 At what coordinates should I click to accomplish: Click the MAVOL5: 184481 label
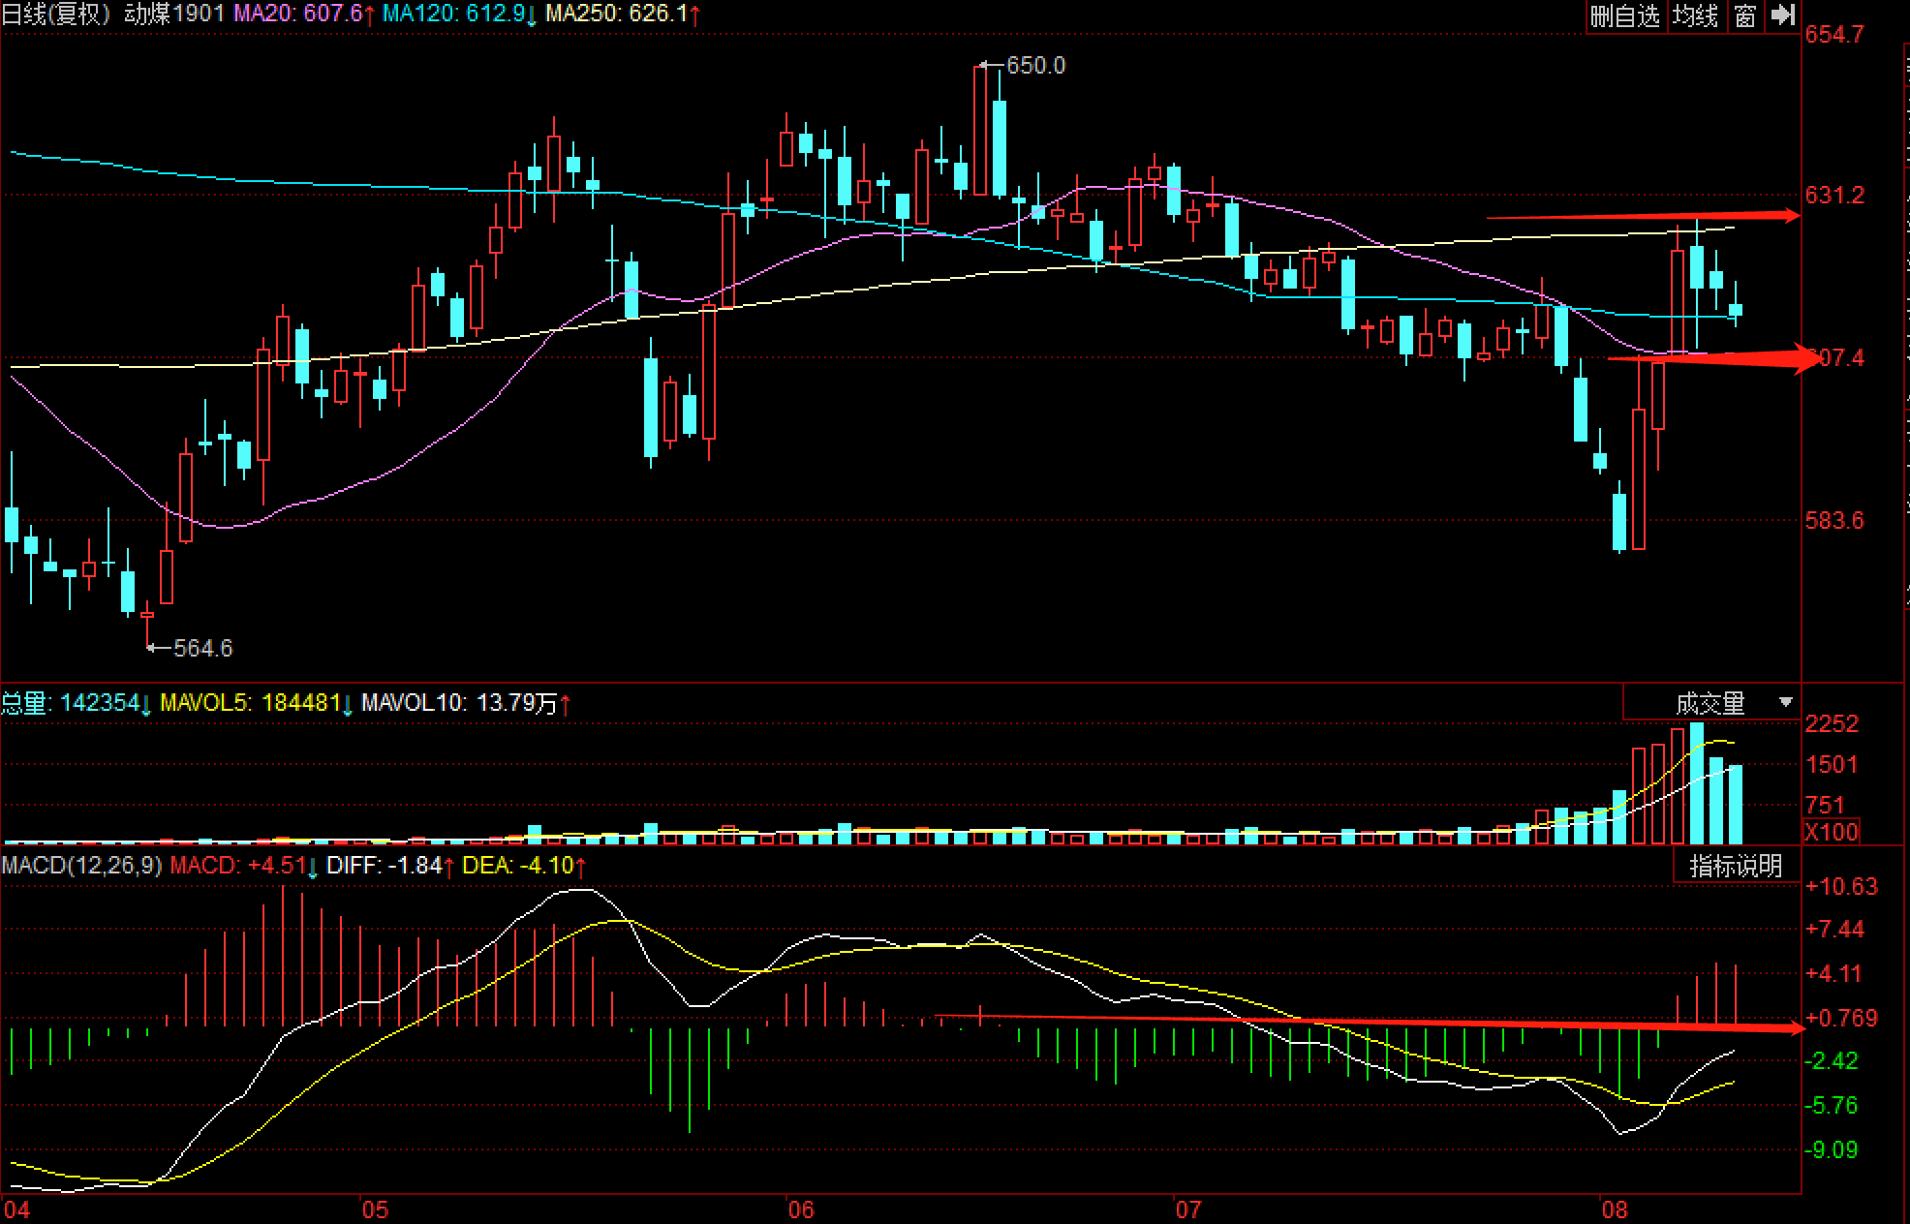[x=256, y=703]
